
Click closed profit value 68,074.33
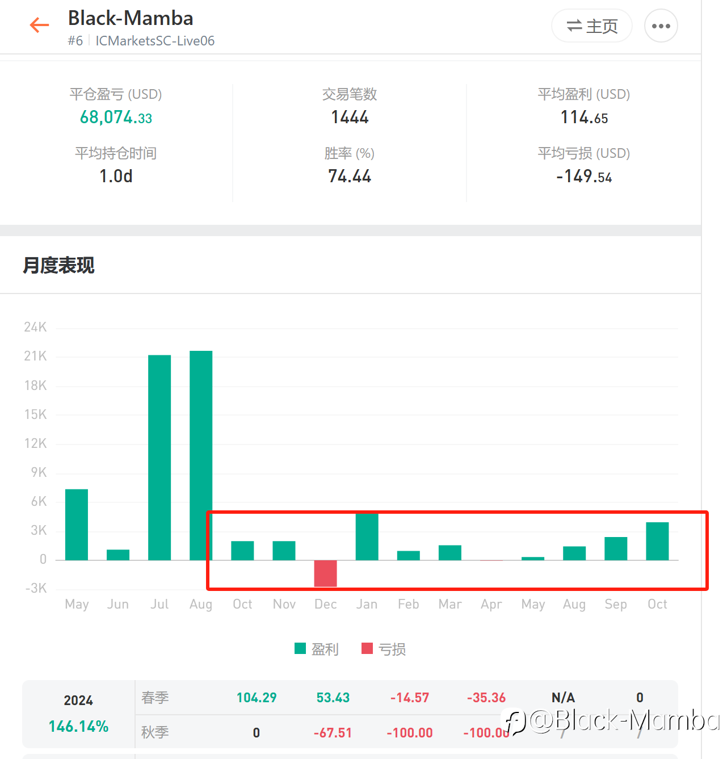[x=116, y=118]
